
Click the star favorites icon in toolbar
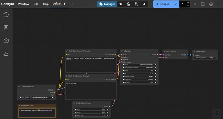pos(121,4)
